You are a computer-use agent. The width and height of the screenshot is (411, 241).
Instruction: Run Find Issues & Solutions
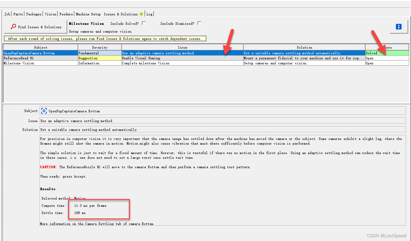point(36,27)
